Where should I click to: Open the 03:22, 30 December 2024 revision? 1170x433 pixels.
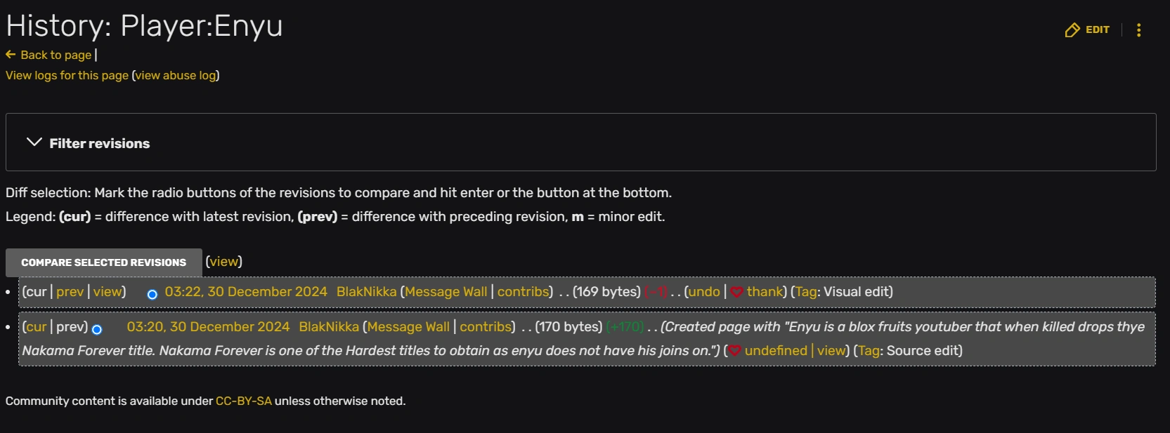click(246, 292)
